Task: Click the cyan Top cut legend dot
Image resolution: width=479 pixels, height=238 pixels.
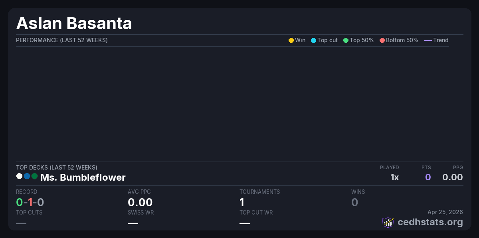Action: point(313,40)
